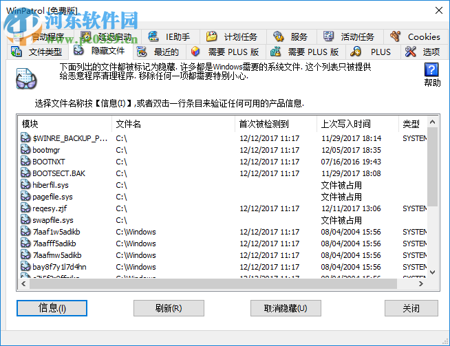450x346 pixels.
Task: Click the icon beside swapfile.sys
Action: tap(25, 219)
